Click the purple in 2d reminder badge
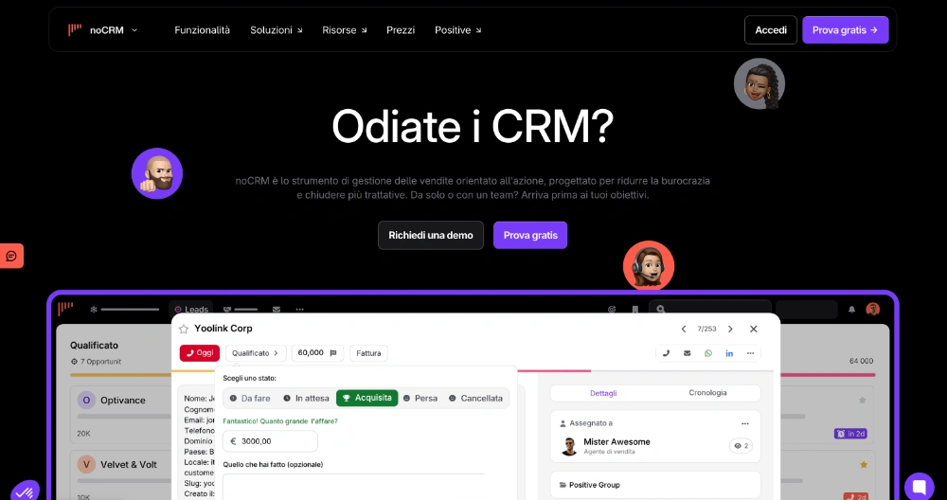This screenshot has height=500, width=947. pos(851,433)
